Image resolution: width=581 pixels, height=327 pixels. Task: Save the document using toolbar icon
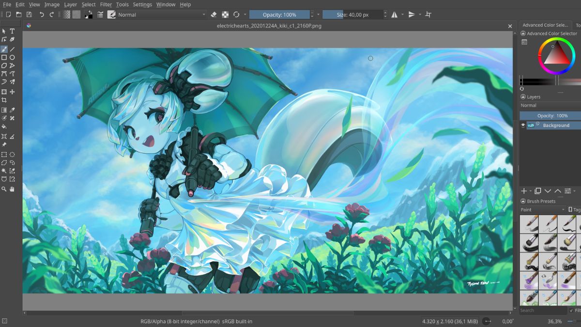pyautogui.click(x=29, y=15)
